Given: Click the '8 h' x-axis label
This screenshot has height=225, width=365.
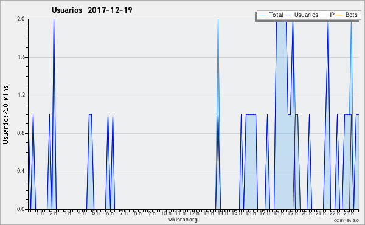Looking at the screenshot, I should tap(137, 213).
